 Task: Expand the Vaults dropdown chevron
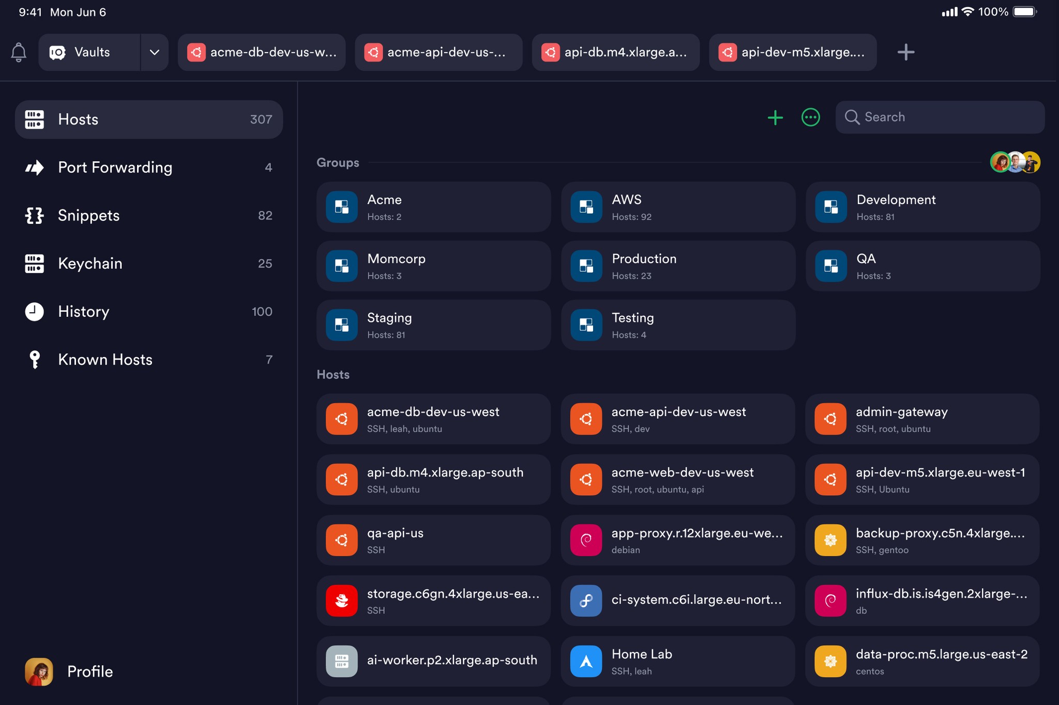pos(154,52)
